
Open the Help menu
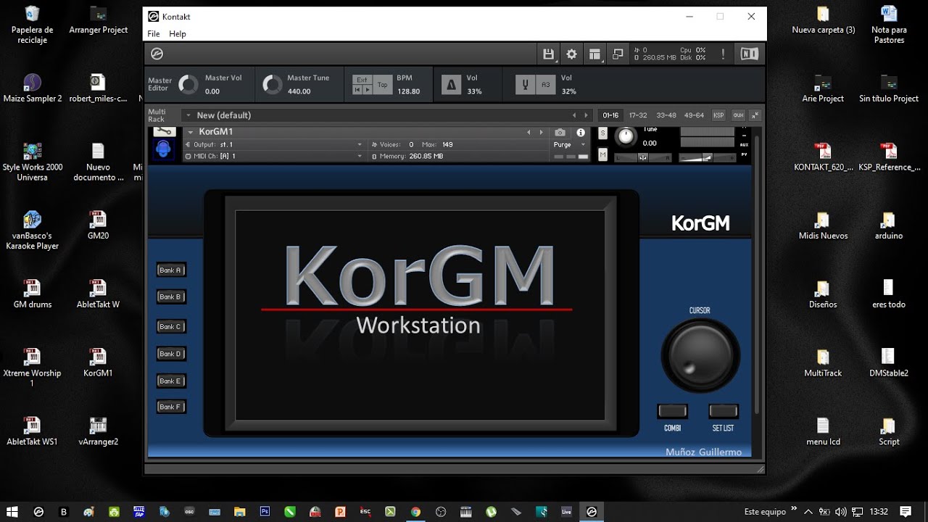point(178,33)
